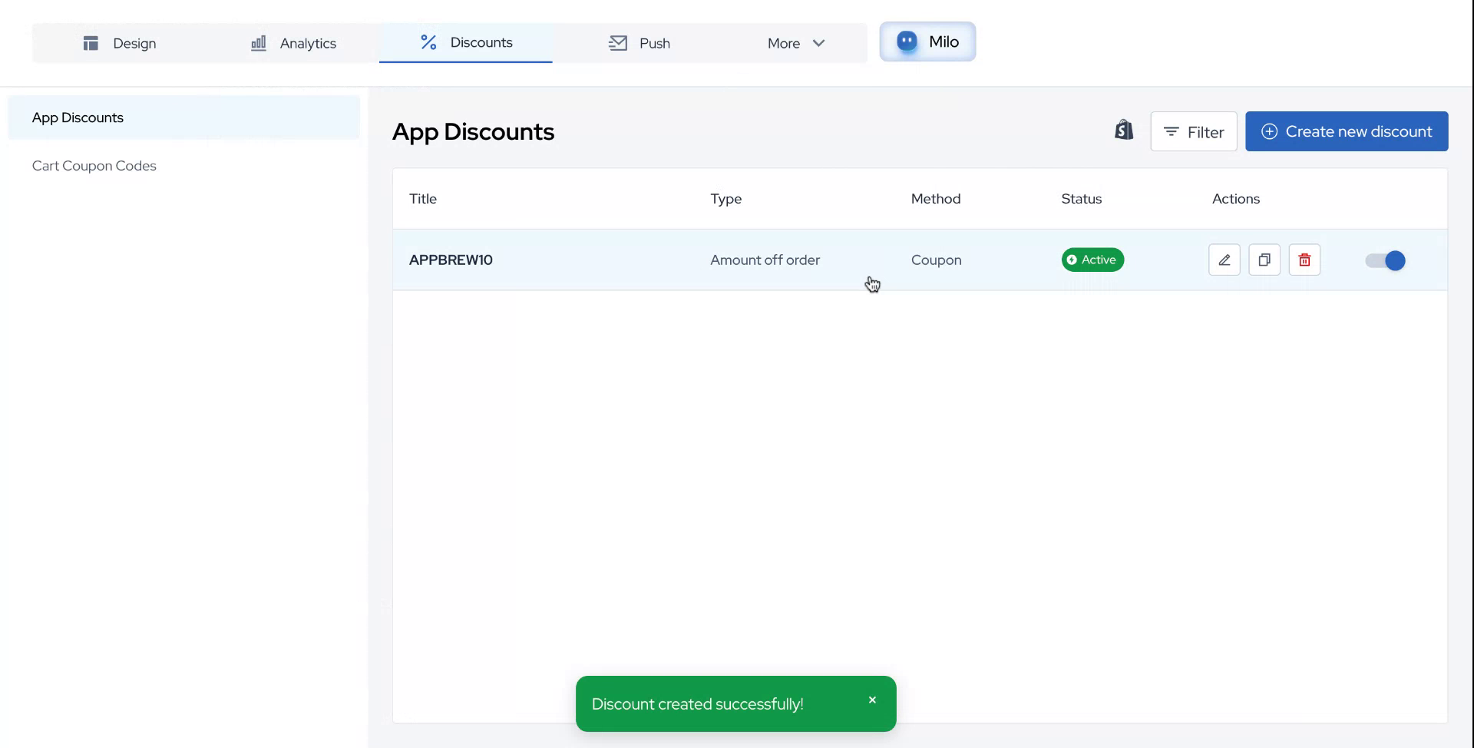
Task: Select App Discounts in the sidebar
Action: coord(183,117)
